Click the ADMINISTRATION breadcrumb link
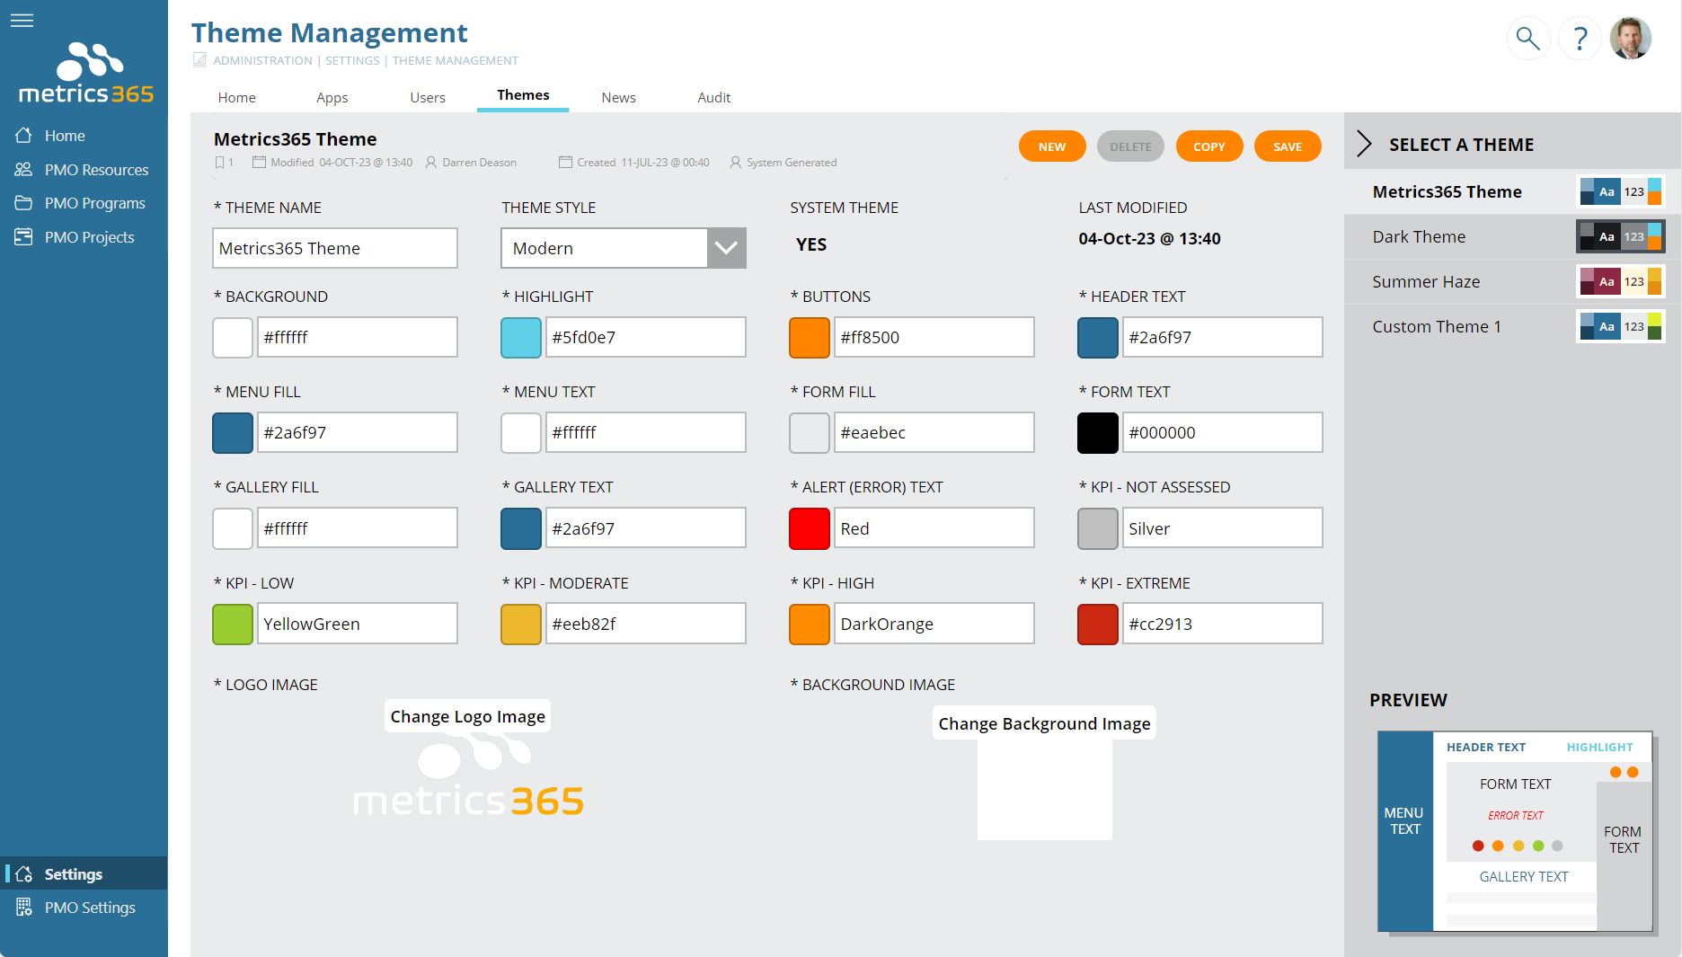Screen dimensions: 1682x957 (263, 61)
